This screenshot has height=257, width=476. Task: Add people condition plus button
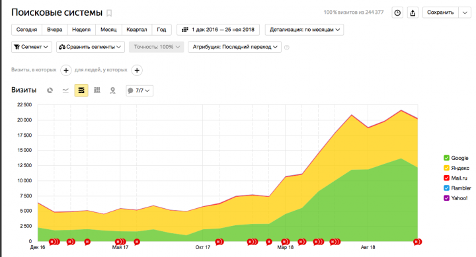pos(137,70)
